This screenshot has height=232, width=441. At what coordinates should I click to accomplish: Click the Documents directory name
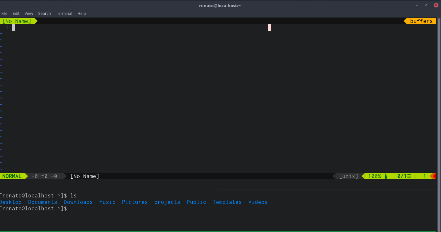point(42,202)
